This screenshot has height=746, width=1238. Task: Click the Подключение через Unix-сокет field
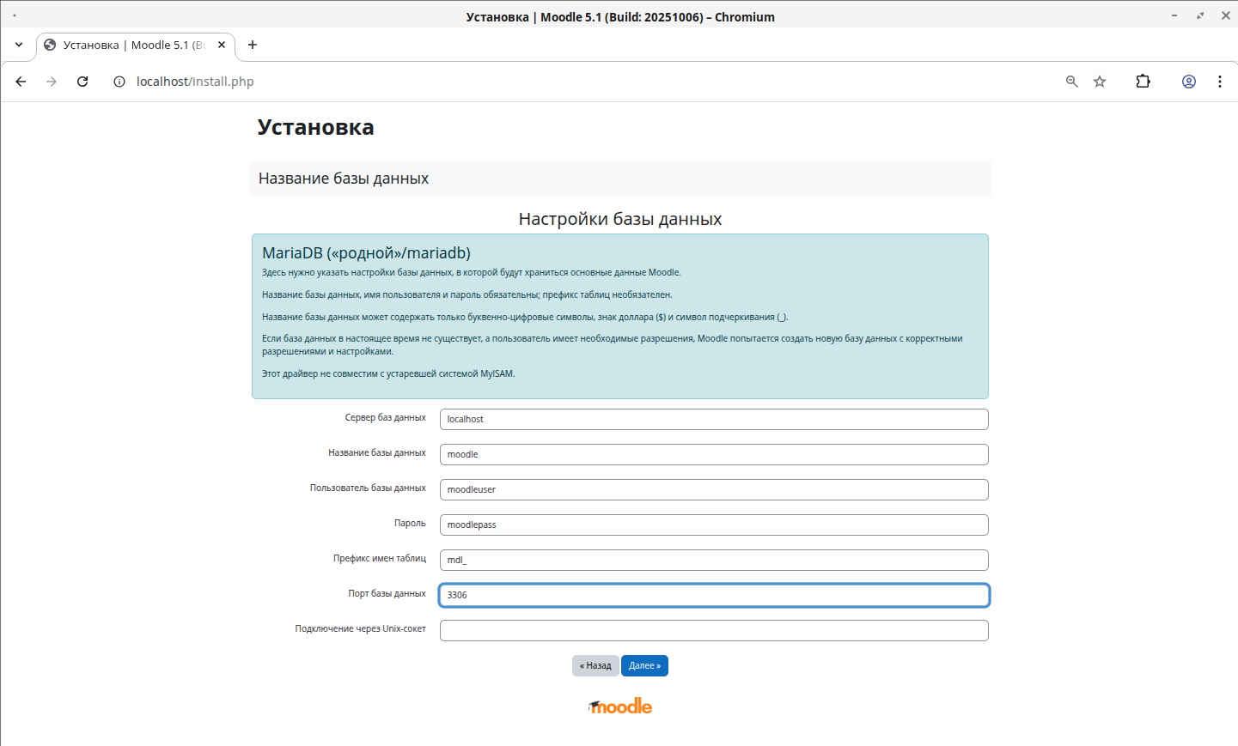coord(713,630)
